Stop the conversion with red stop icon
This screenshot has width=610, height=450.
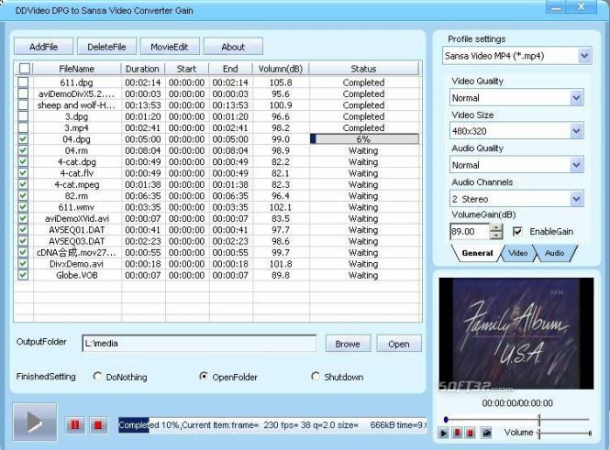tap(98, 424)
